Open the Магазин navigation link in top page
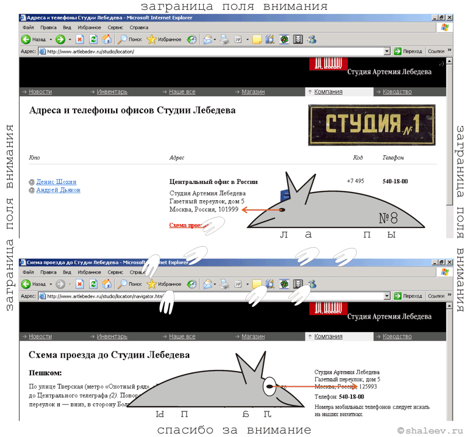 [x=253, y=92]
